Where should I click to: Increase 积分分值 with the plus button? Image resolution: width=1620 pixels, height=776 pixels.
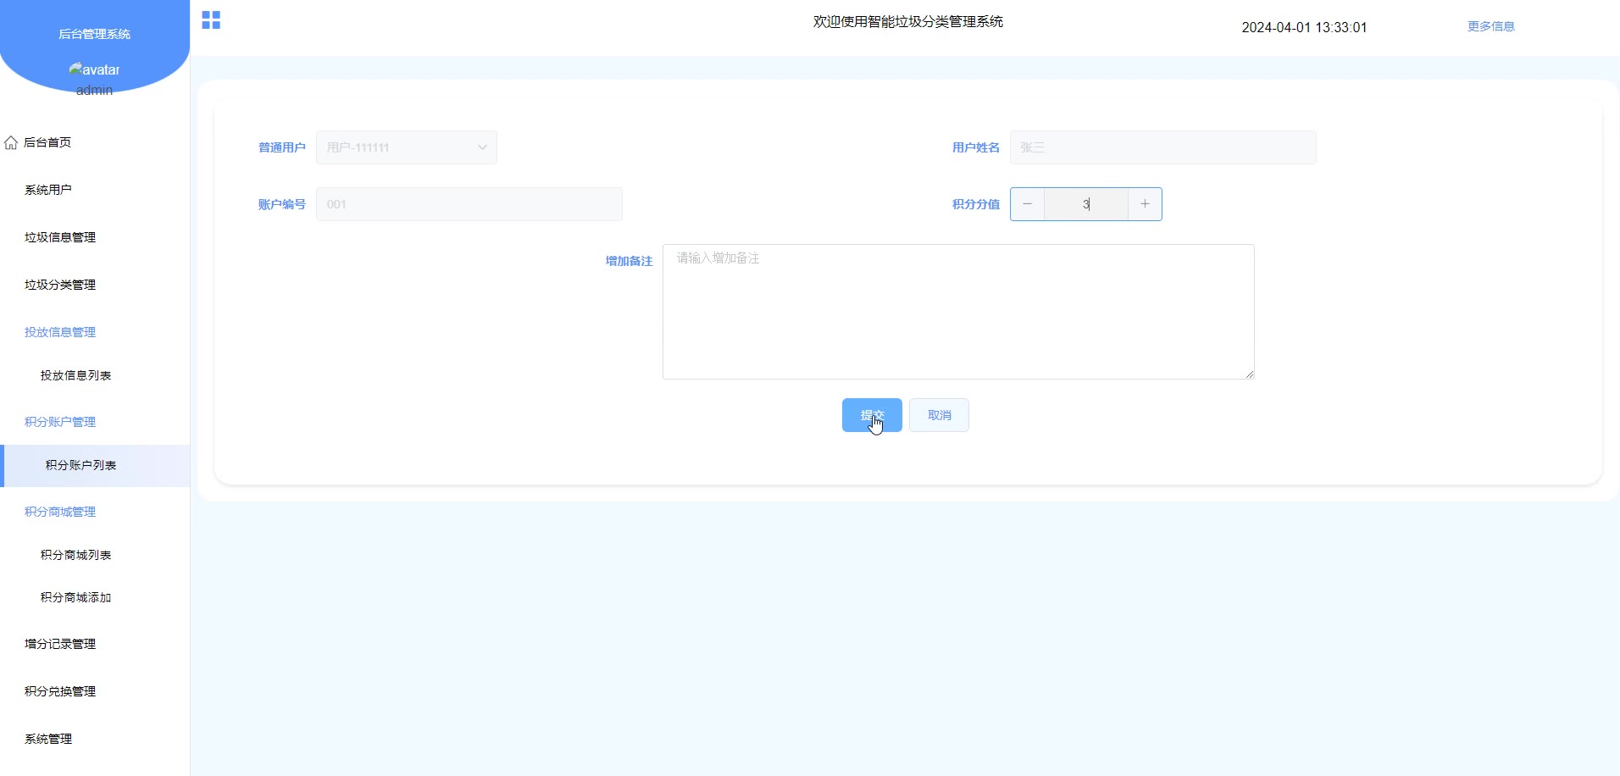point(1145,204)
